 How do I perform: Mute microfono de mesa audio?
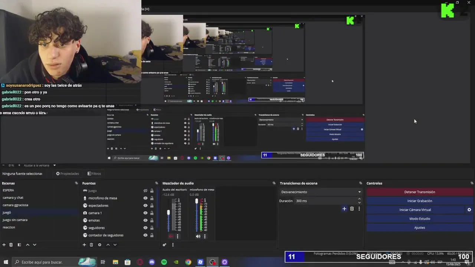point(198,236)
